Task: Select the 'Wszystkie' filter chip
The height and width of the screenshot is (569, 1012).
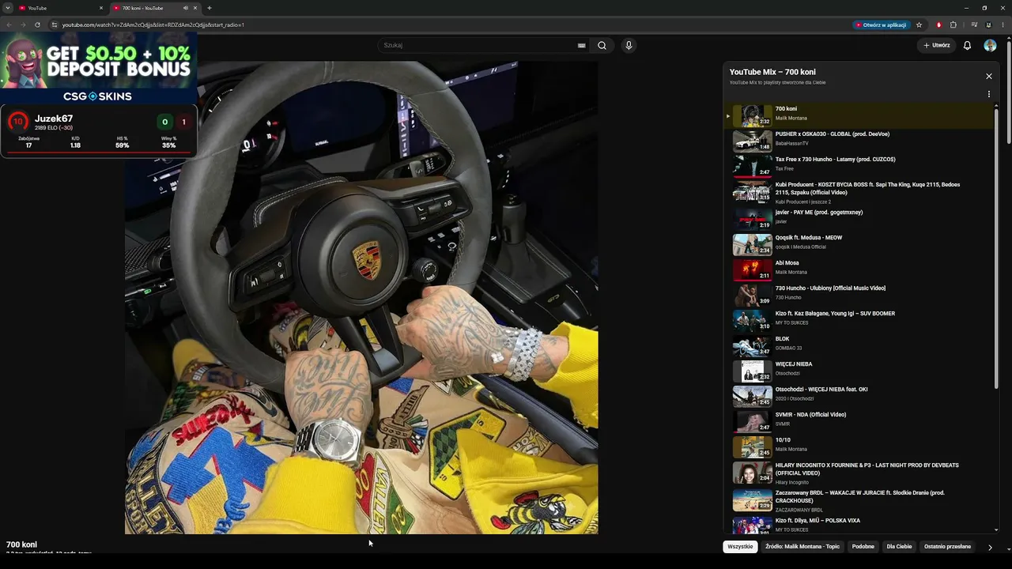Action: (x=740, y=547)
